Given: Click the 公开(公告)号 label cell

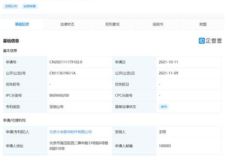Looking at the screenshot, I should point(25,73).
